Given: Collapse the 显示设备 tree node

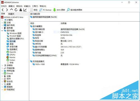Looking at the screenshot, I should pyautogui.click(x=2, y=31).
